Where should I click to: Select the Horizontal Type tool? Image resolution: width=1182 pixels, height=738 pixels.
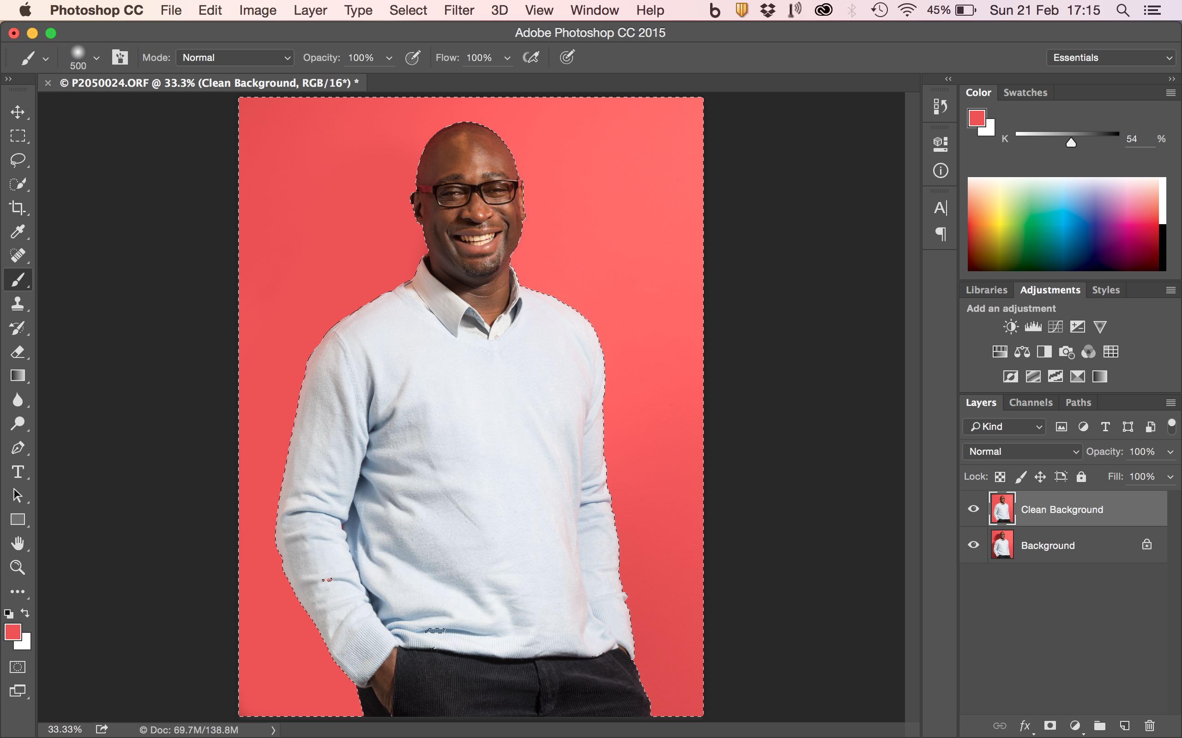click(18, 471)
